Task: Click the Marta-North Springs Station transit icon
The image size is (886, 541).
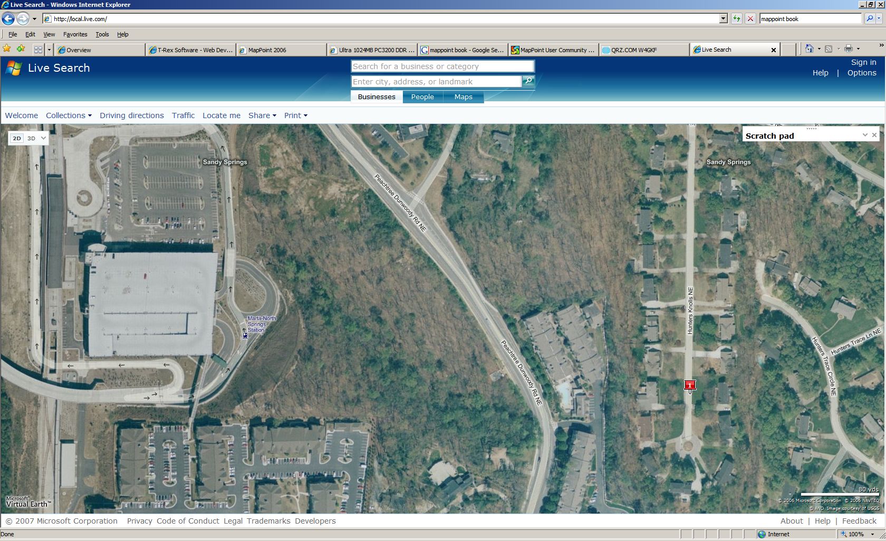Action: click(x=245, y=335)
